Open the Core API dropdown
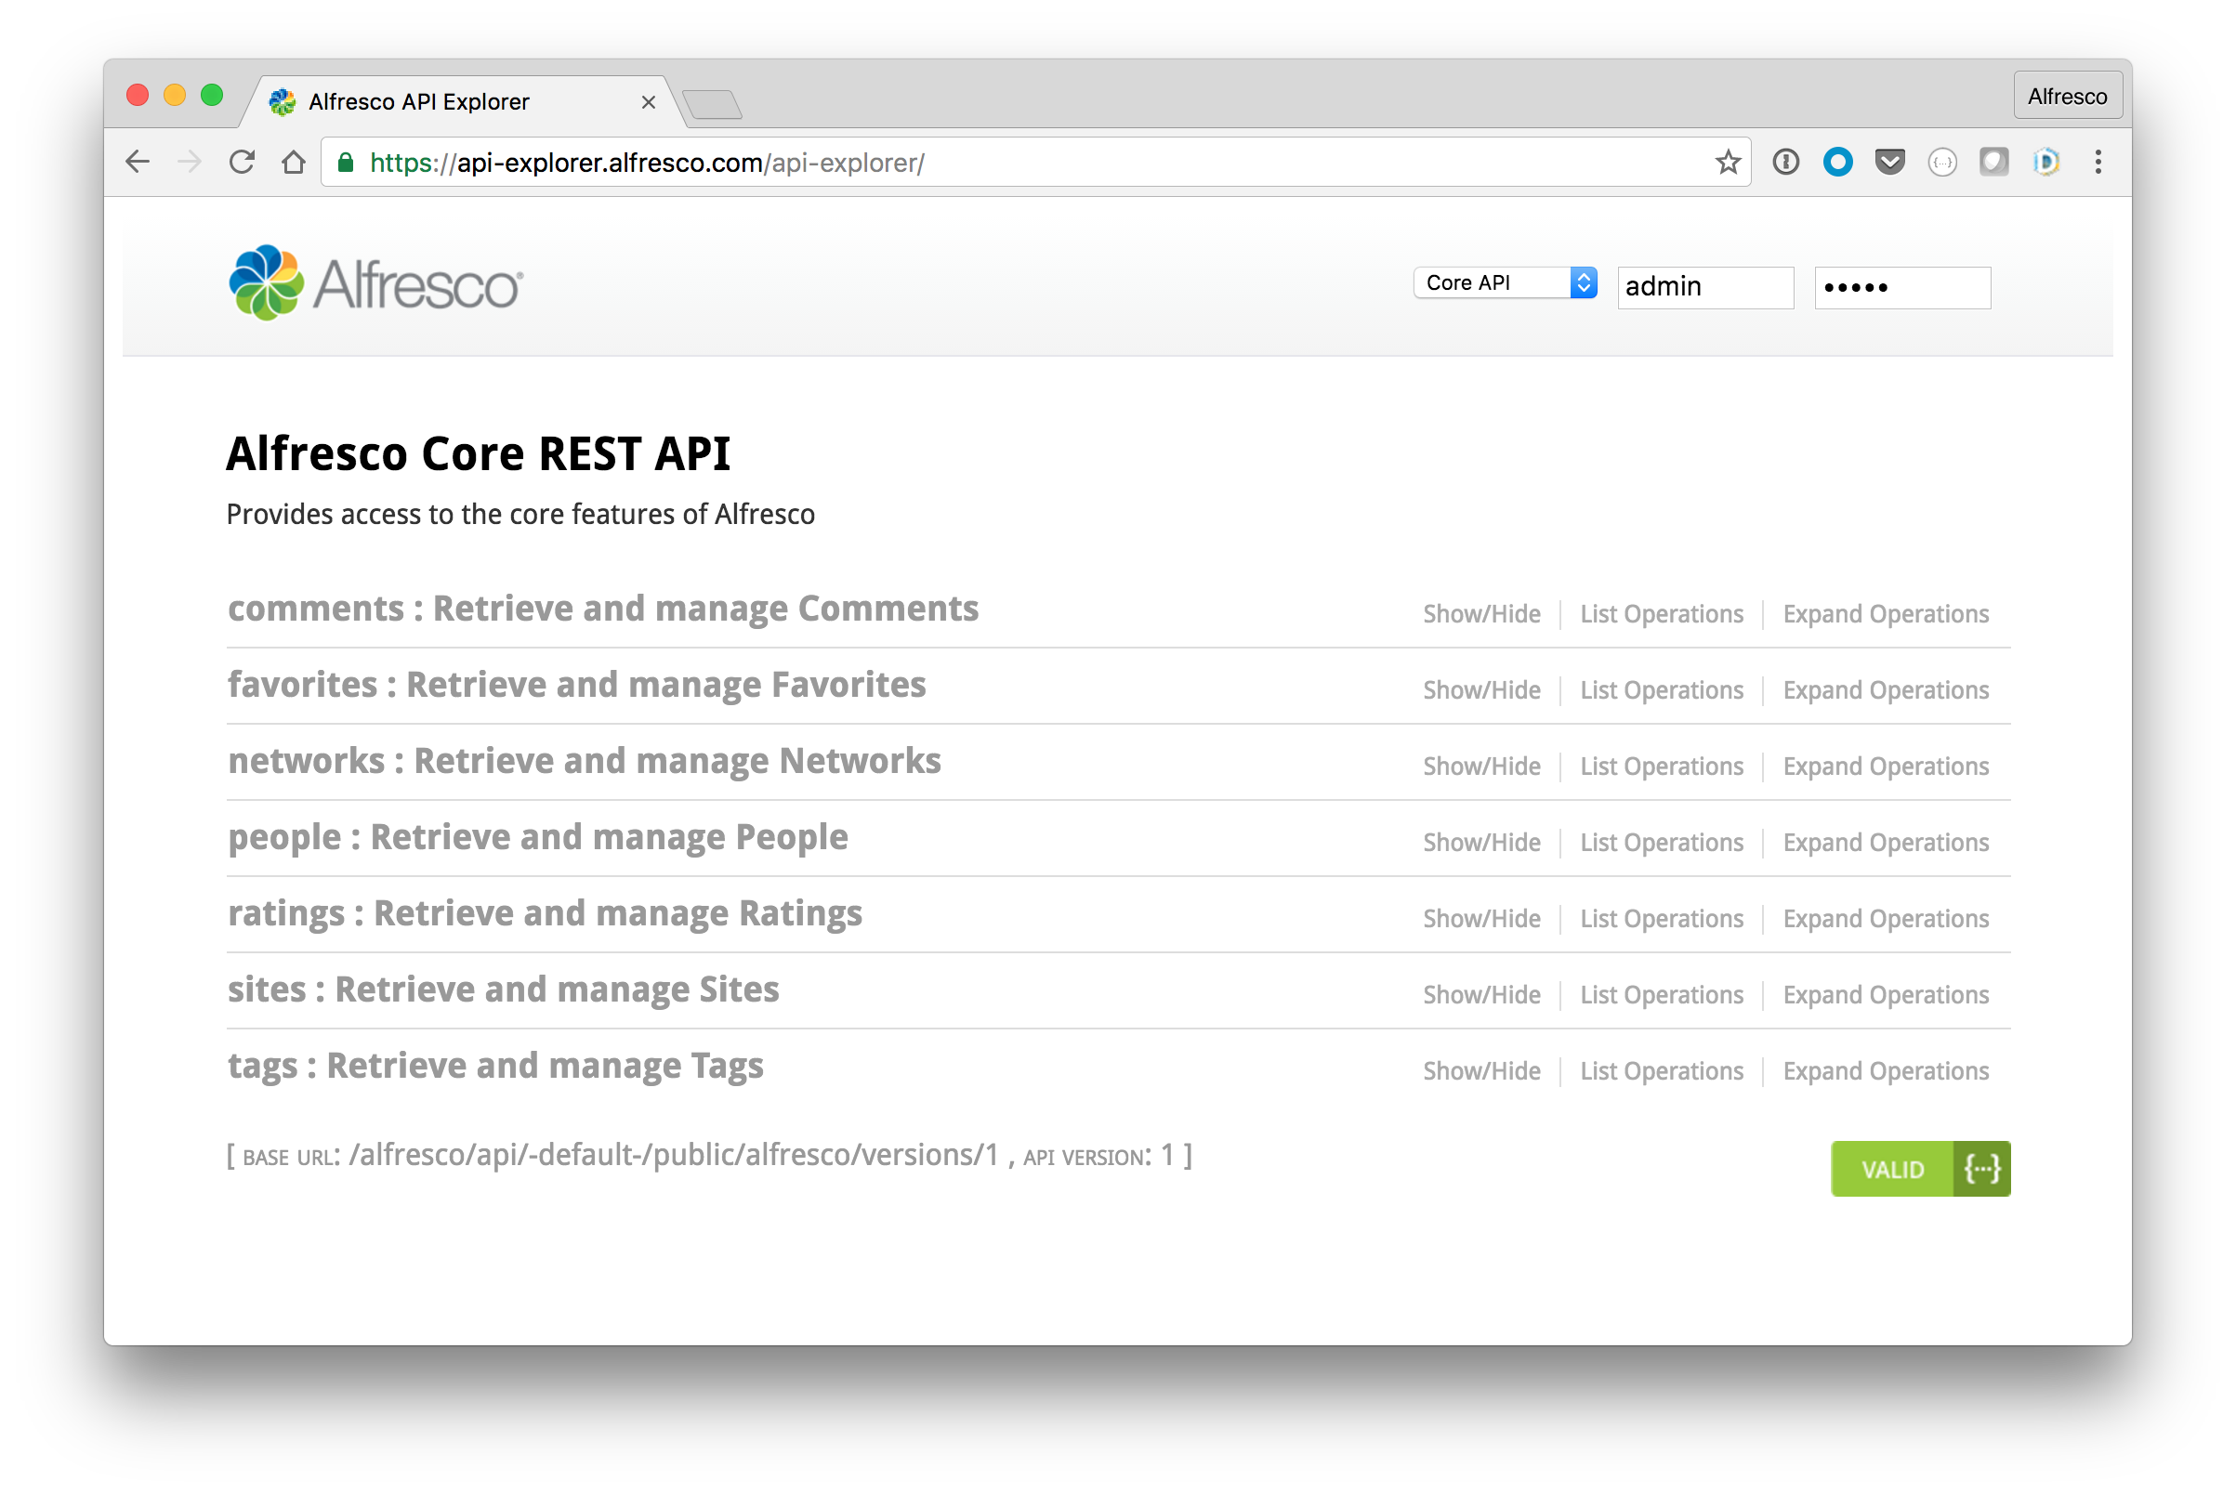2236x1494 pixels. coord(1504,283)
